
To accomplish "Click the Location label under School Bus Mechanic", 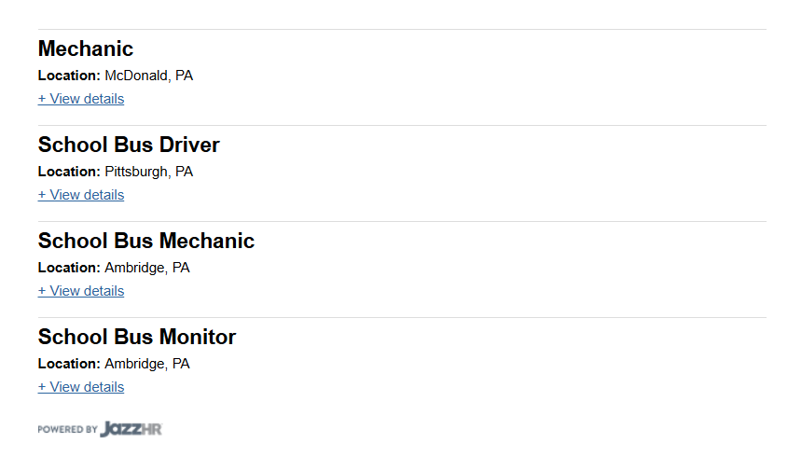I will (69, 268).
